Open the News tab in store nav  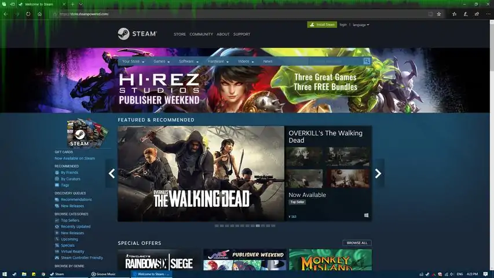[x=268, y=61]
